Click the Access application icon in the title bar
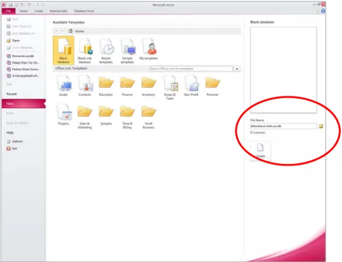342x262 pixels. 4,4
